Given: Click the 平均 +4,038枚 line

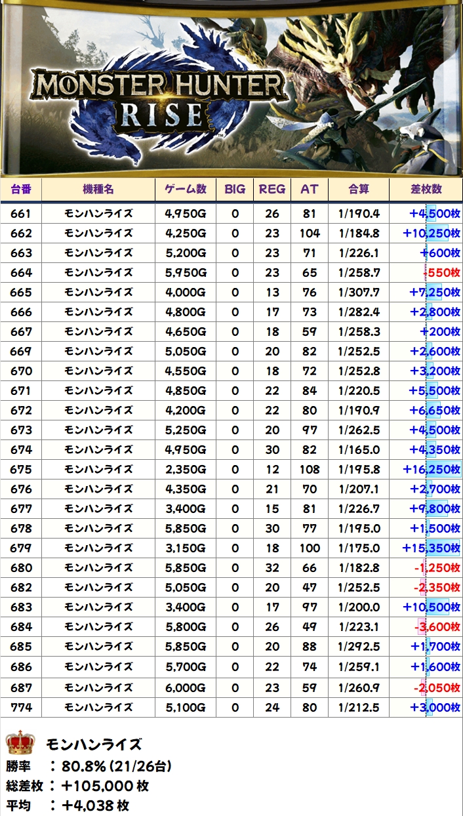Looking at the screenshot, I should click(x=68, y=805).
